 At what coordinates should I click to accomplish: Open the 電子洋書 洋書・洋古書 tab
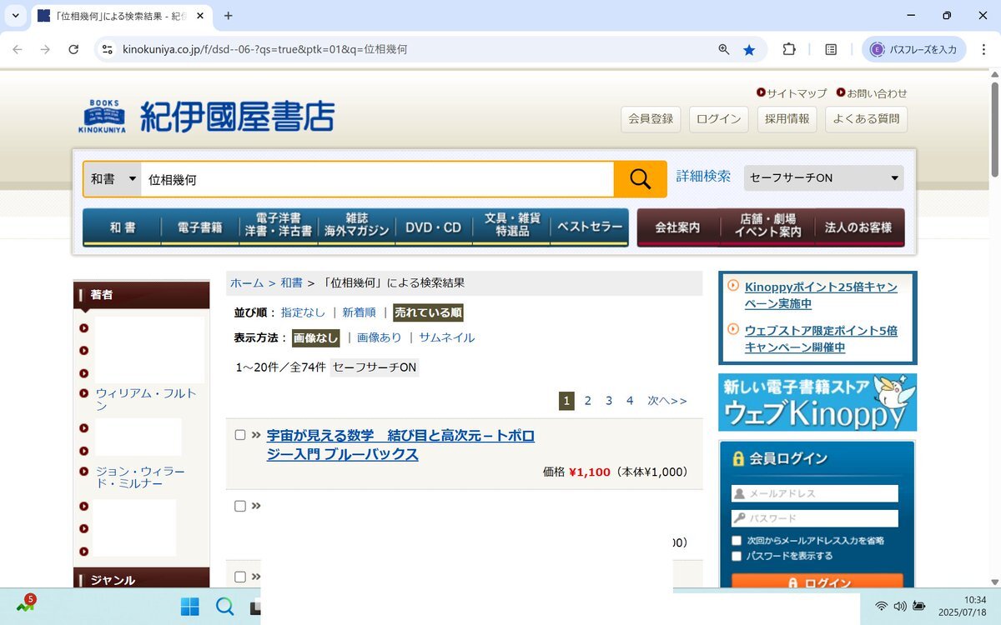[279, 227]
